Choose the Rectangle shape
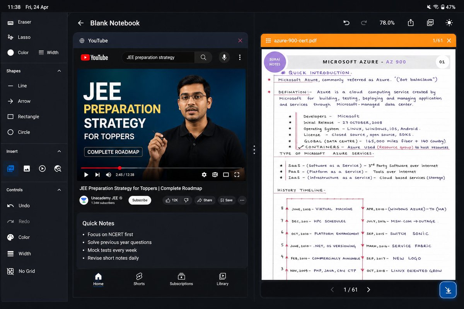This screenshot has width=464, height=309. (x=23, y=117)
